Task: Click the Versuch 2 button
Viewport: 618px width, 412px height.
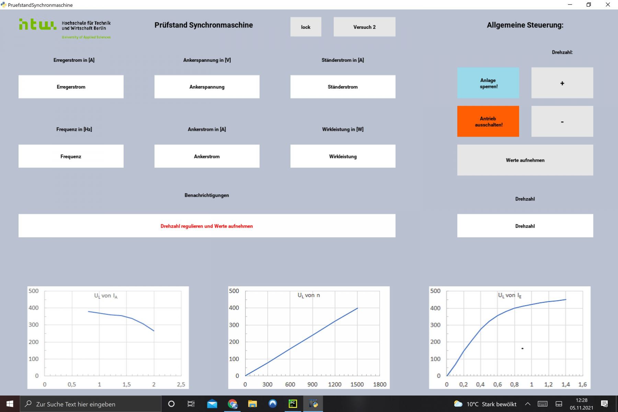Action: [x=364, y=27]
